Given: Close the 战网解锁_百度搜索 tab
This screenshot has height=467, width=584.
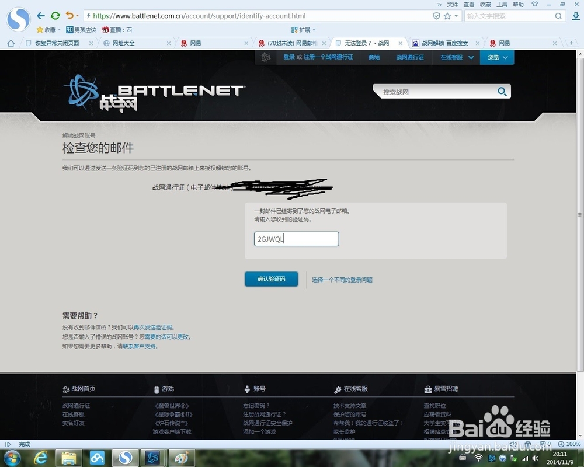Looking at the screenshot, I should point(478,43).
